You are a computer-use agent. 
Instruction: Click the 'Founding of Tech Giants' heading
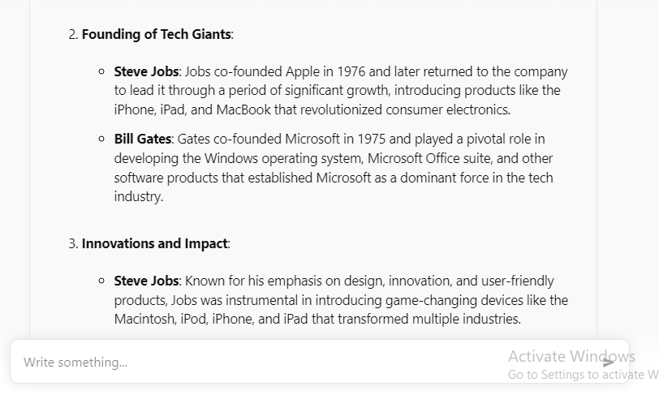click(157, 34)
